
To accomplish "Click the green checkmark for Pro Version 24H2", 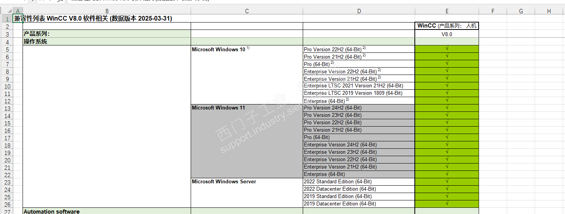I will pos(447,108).
